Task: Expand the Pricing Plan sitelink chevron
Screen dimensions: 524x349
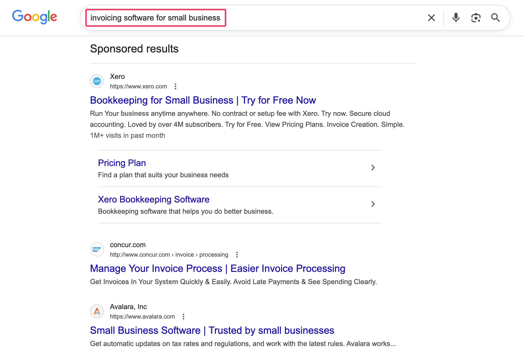Action: 373,168
